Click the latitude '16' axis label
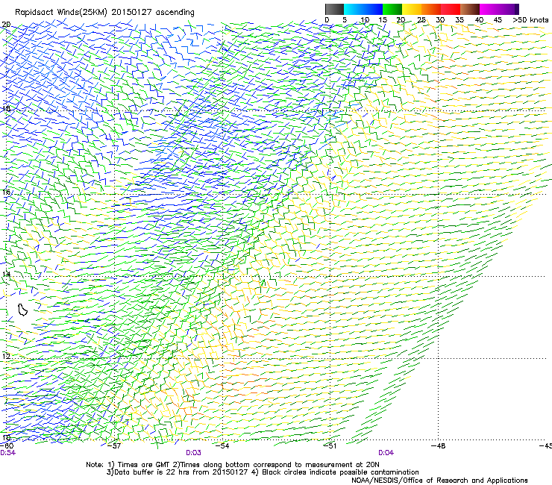The width and height of the screenshot is (552, 485). 6,192
